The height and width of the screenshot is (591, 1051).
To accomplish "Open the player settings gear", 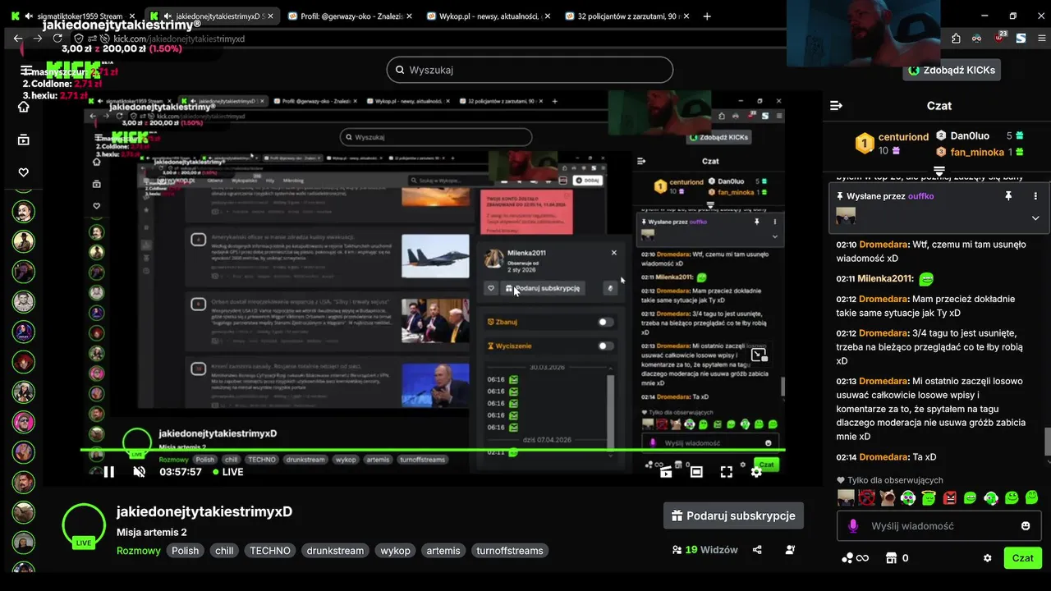I will click(x=756, y=472).
